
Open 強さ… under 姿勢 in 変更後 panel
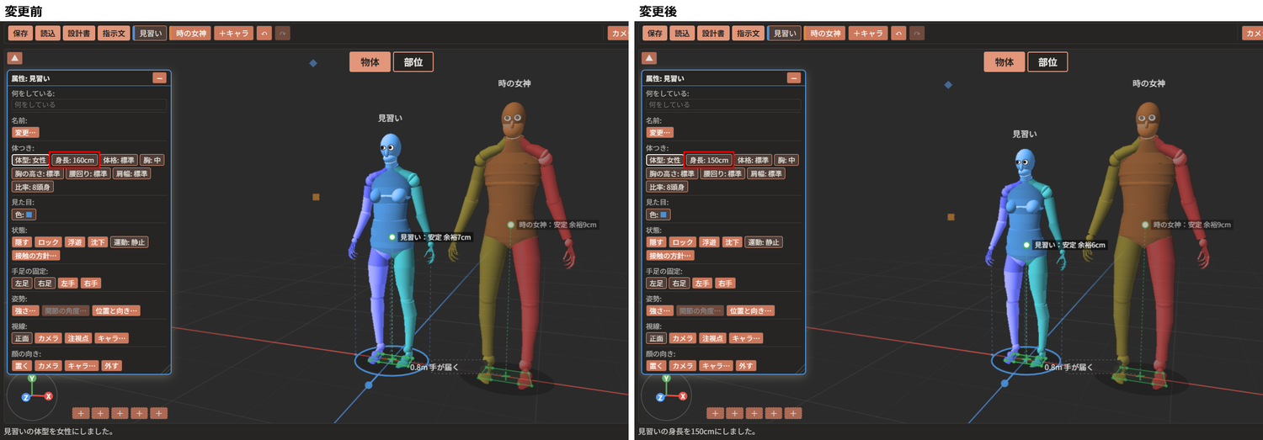(660, 311)
